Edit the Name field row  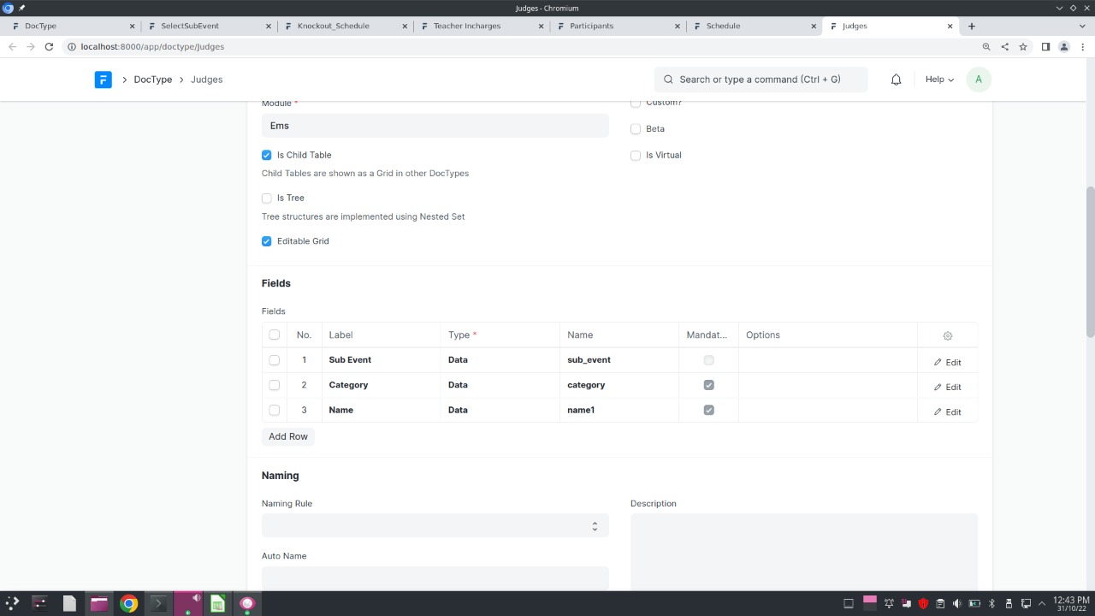click(x=947, y=412)
